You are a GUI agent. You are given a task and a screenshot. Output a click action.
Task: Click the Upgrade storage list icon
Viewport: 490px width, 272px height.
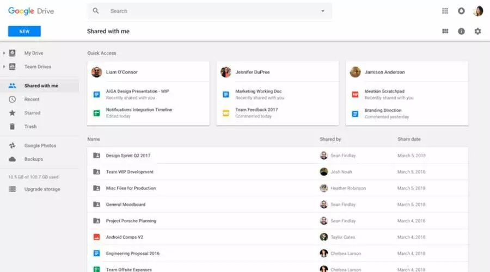pos(12,189)
